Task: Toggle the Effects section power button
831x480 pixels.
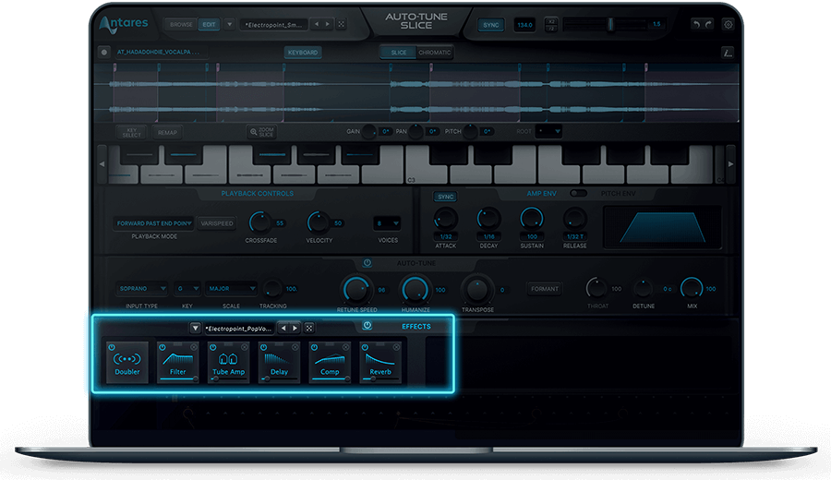Action: (x=367, y=325)
